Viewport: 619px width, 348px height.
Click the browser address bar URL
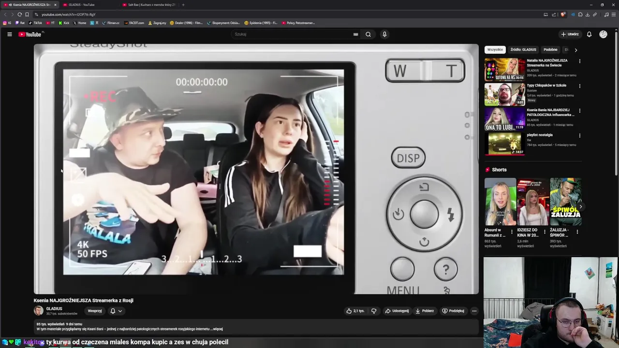(69, 14)
